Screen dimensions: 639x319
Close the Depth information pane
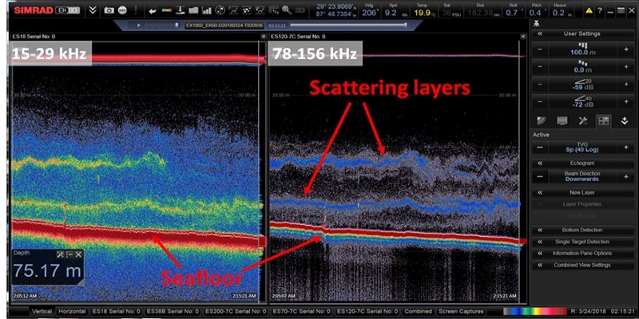point(78,254)
